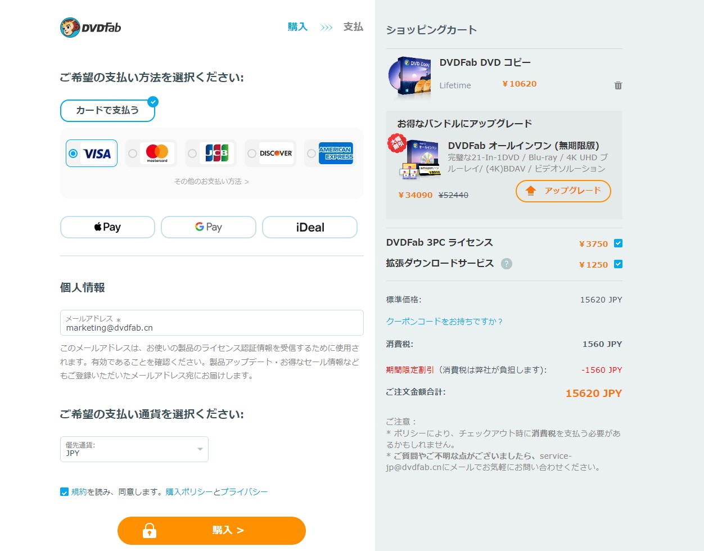The width and height of the screenshot is (704, 551).
Task: Click the ¥1250 download service price
Action: [593, 265]
